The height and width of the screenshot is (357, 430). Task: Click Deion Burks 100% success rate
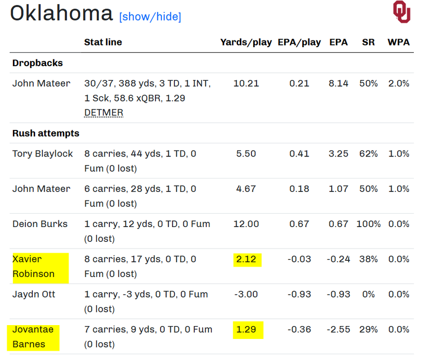click(x=368, y=224)
